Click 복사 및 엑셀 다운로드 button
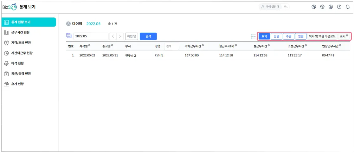The width and height of the screenshot is (354, 153). [x=322, y=36]
